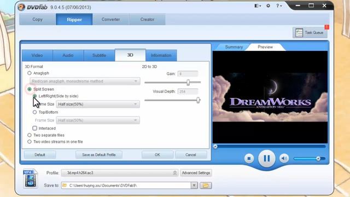Image resolution: width=350 pixels, height=197 pixels.
Task: Click the Visual Depth value field
Action: pos(188,91)
